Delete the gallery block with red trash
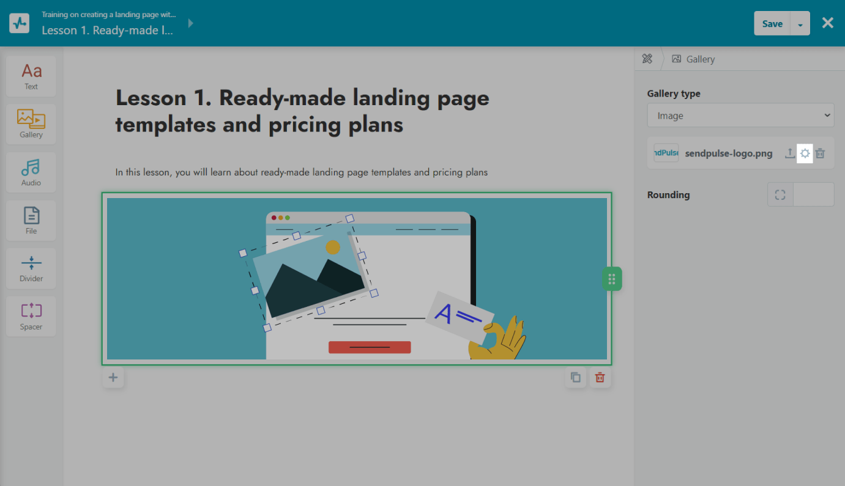The image size is (845, 486). point(600,378)
